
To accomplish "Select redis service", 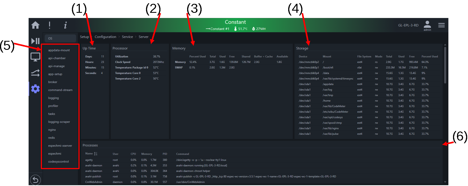I will click(51, 138).
